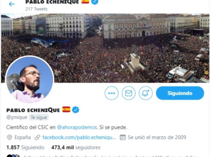This screenshot has height=157, width=210.
Task: Click the @pnique username handle
Action: 17,117
